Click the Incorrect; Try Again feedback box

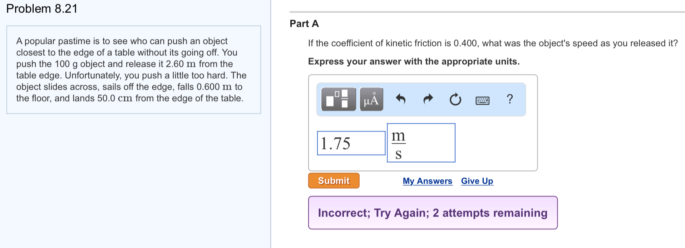[x=433, y=213]
